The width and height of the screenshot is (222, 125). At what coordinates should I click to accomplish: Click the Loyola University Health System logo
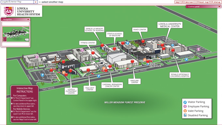[x=22, y=11]
